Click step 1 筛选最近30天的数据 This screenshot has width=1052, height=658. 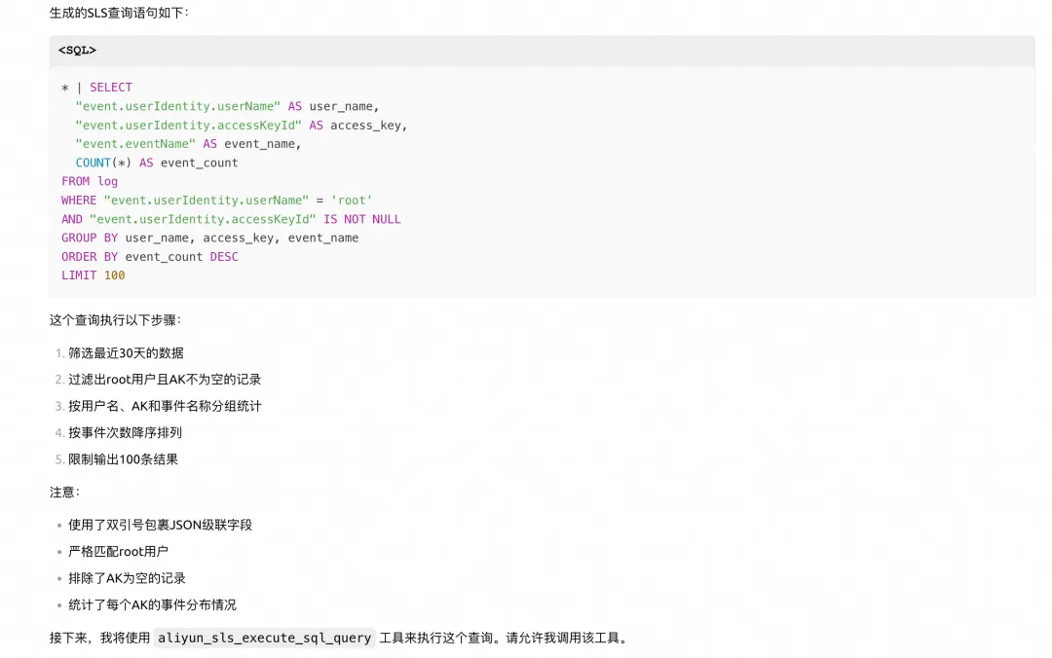[126, 353]
